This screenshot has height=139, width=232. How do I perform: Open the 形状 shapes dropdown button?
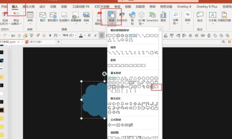pos(112,18)
